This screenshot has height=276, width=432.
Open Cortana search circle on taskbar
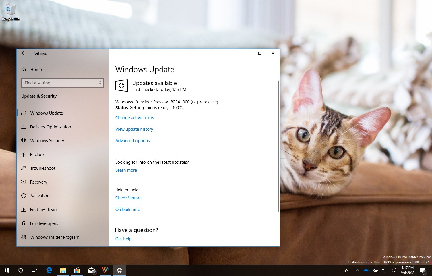(21, 270)
